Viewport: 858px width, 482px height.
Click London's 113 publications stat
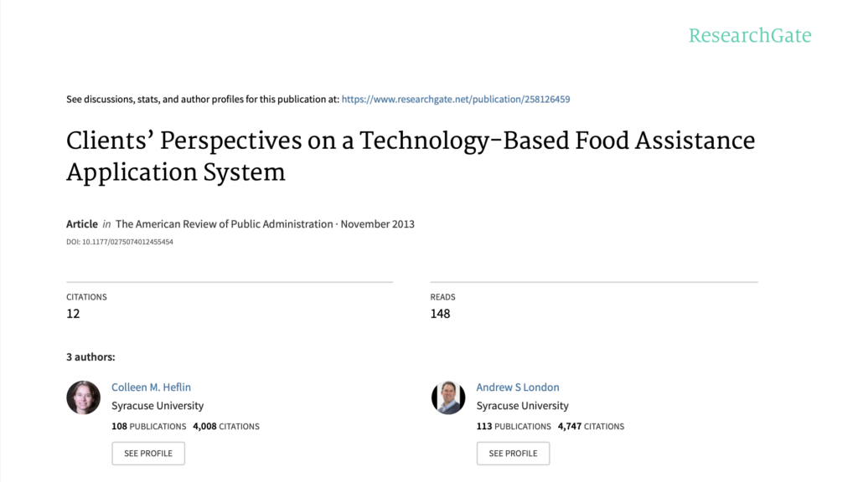click(514, 426)
